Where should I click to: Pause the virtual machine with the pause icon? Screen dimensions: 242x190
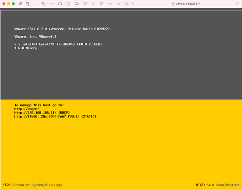21,3
